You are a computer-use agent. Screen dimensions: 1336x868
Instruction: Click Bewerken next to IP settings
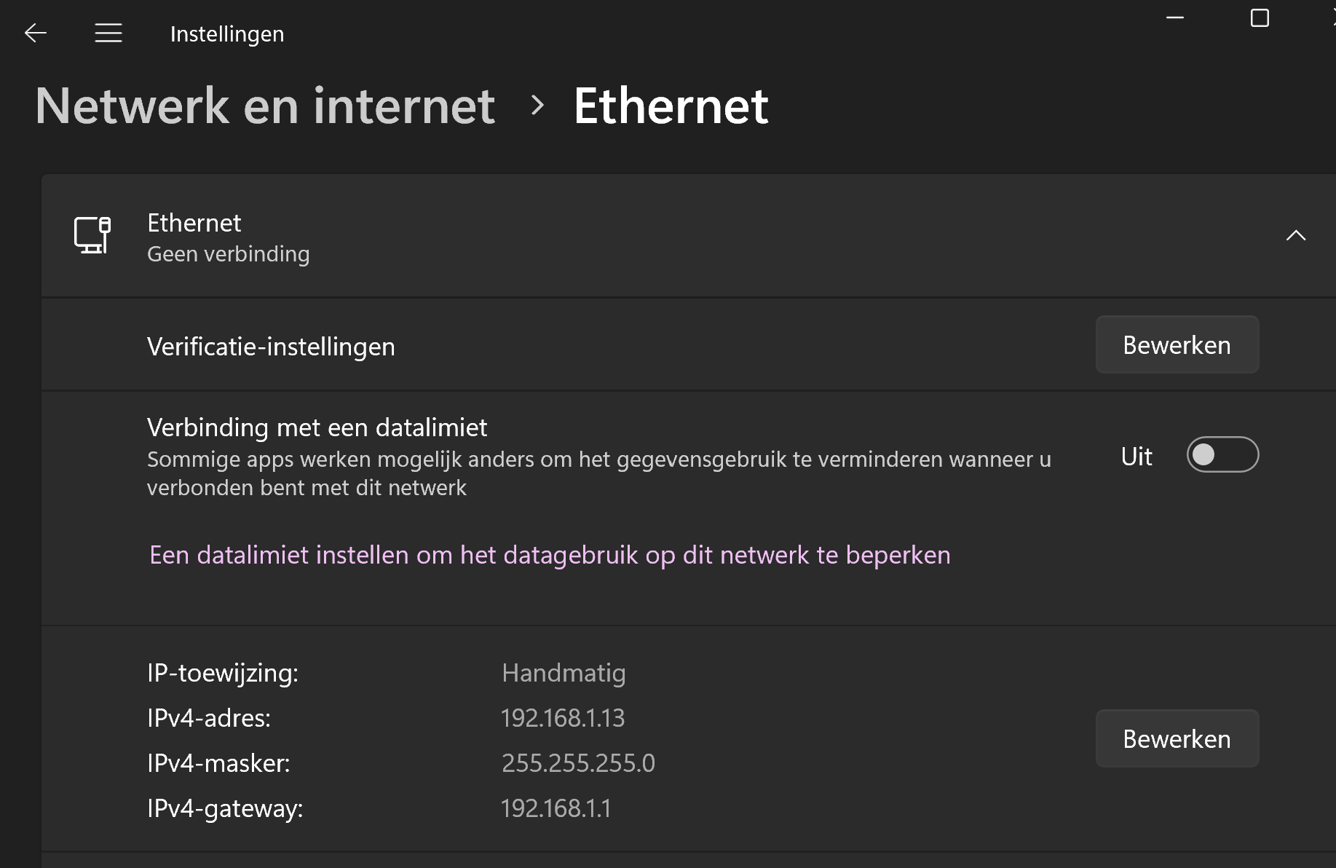1177,739
